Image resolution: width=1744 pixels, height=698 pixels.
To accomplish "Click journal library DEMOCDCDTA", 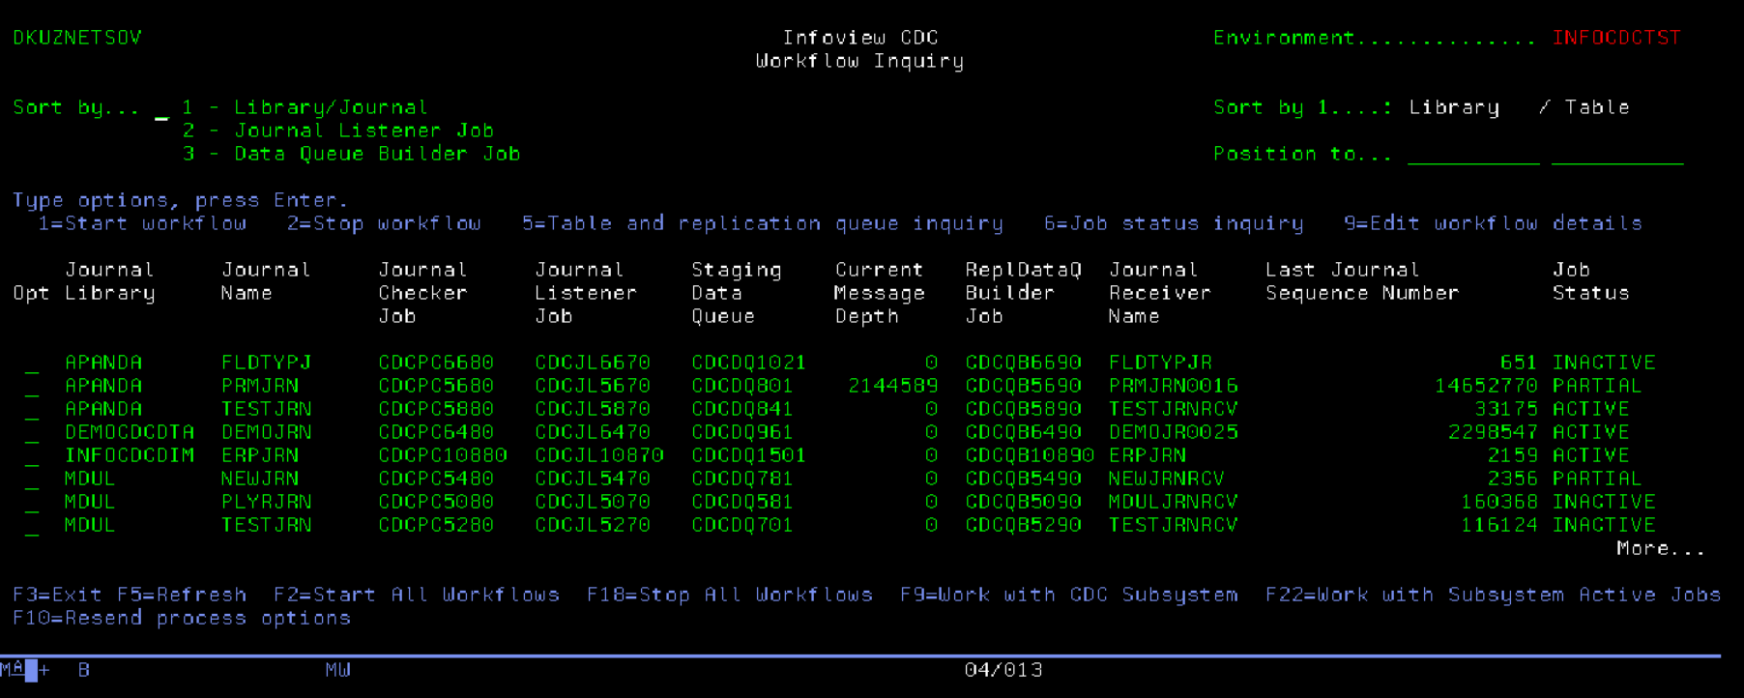I will [x=130, y=432].
